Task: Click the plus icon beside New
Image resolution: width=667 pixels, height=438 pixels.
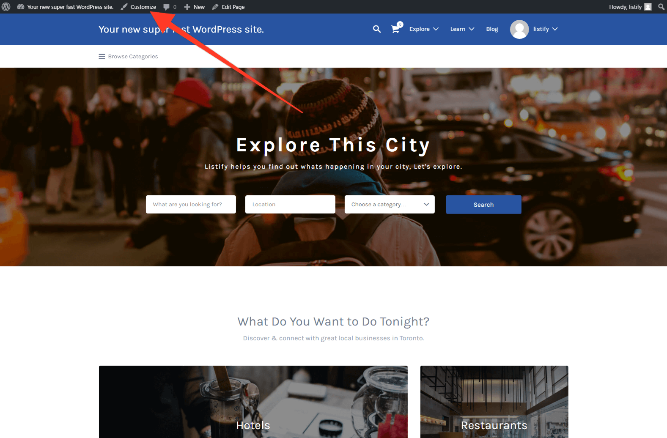Action: click(187, 7)
